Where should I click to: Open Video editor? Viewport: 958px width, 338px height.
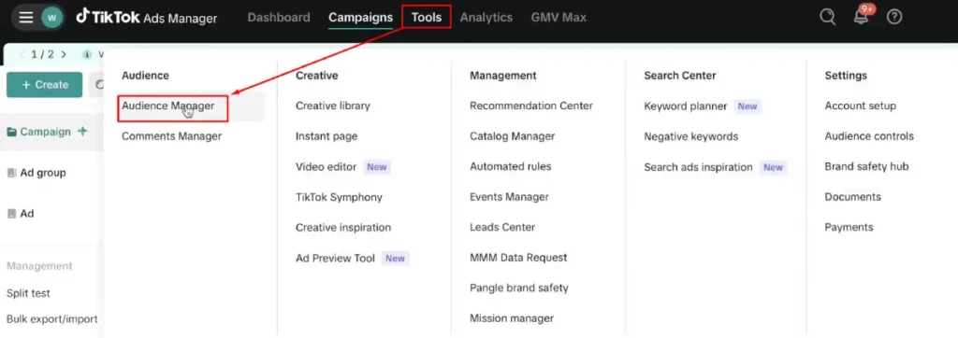(327, 166)
